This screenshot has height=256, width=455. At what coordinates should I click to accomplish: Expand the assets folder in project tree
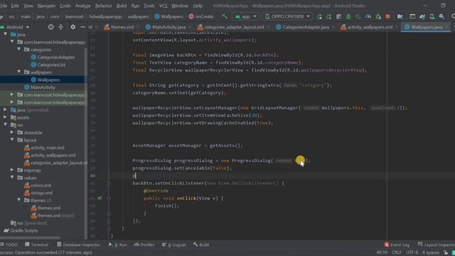point(5,117)
